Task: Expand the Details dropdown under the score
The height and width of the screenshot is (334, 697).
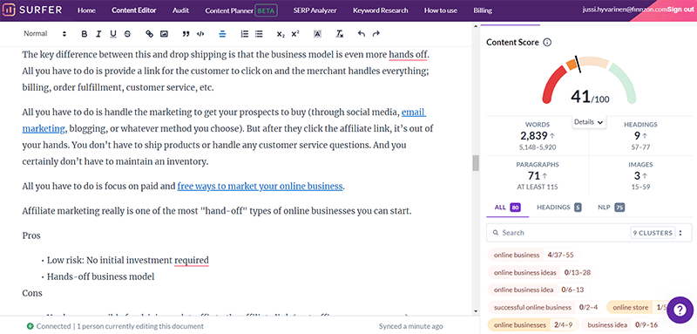Action: click(x=589, y=122)
